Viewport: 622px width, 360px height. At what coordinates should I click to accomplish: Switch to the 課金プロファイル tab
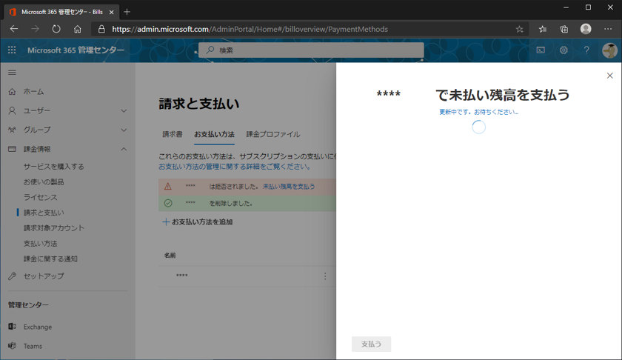[x=273, y=135]
